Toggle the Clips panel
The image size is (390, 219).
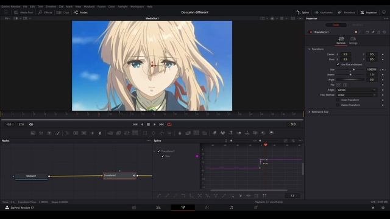pyautogui.click(x=63, y=12)
